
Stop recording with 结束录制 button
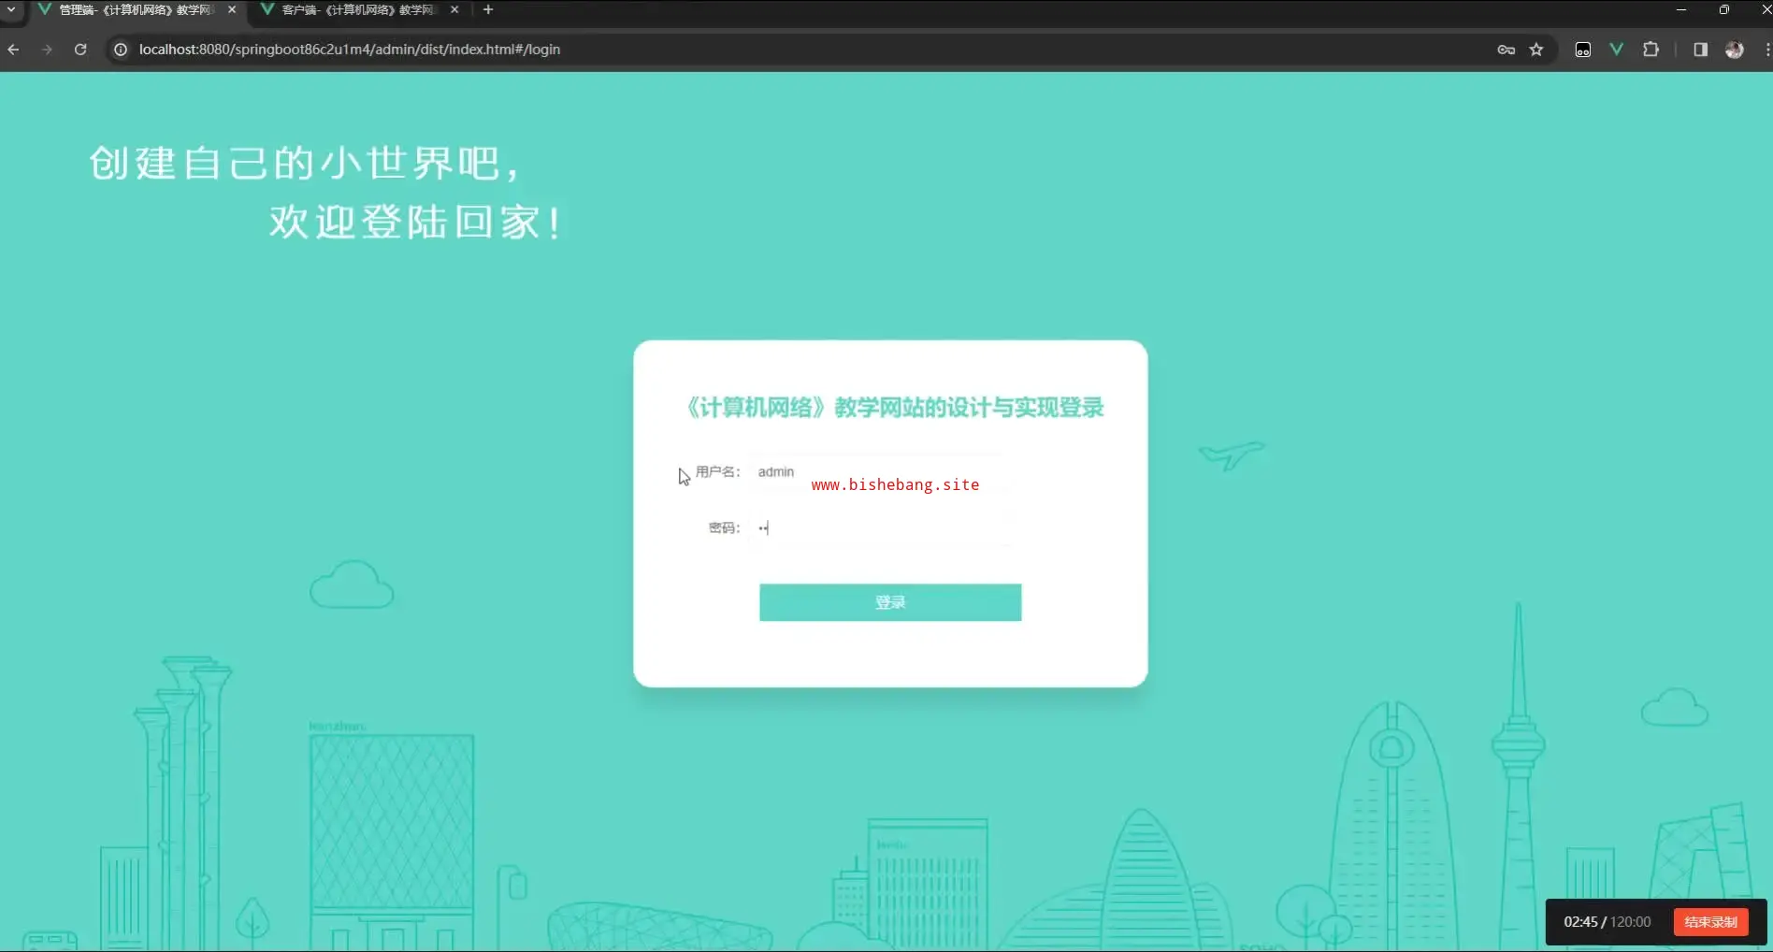click(1710, 922)
